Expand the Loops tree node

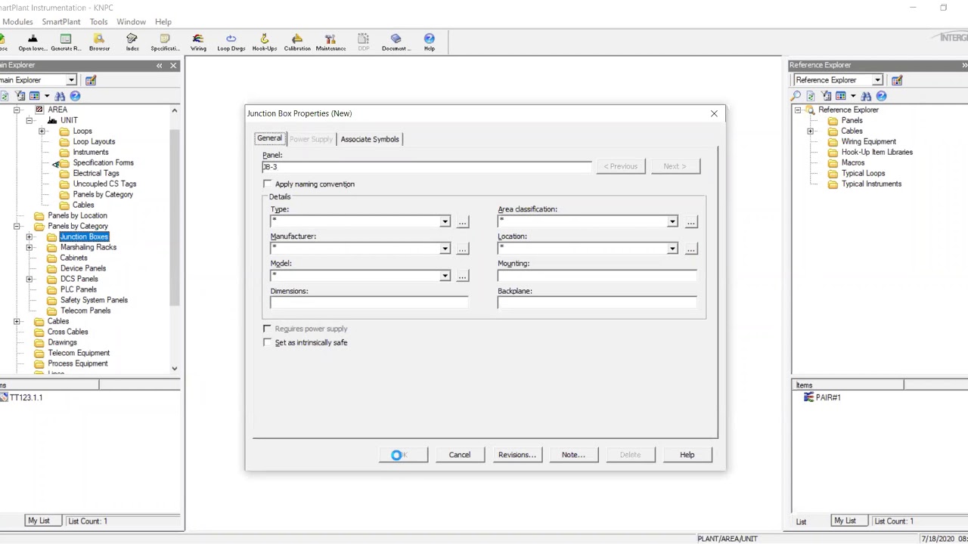tap(42, 131)
